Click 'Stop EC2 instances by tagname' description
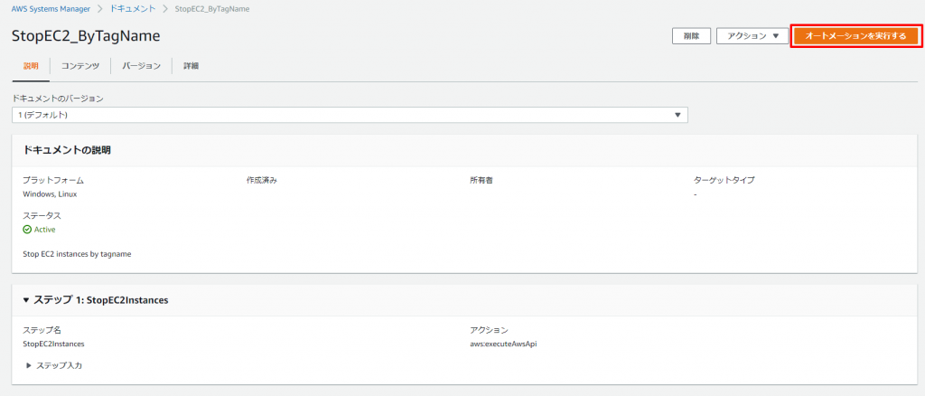Viewport: 925px width, 396px height. 77,254
